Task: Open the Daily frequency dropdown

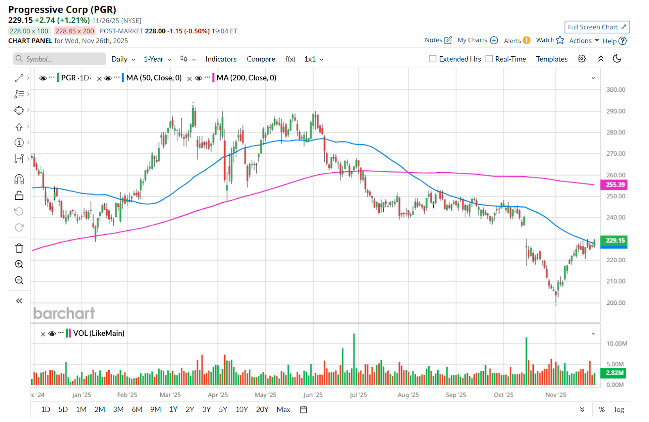Action: click(x=123, y=59)
